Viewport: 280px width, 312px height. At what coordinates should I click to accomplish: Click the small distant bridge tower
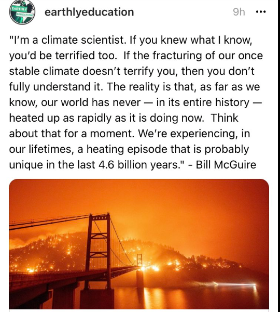pyautogui.click(x=139, y=260)
